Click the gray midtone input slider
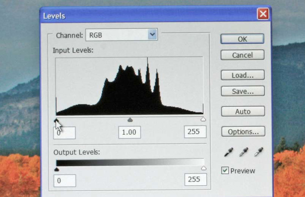 (130, 120)
